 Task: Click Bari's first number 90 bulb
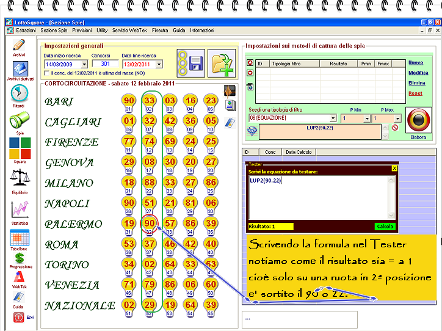tap(129, 102)
